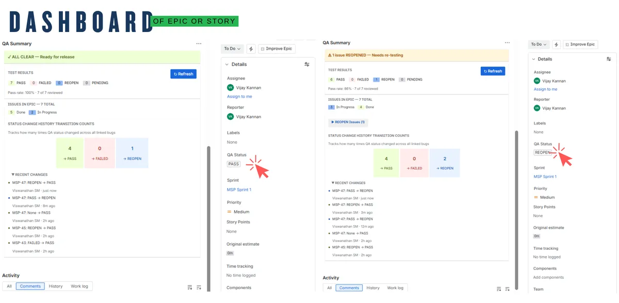
Task: Select Comments tab in REOPENED Activity
Action: tap(350, 288)
